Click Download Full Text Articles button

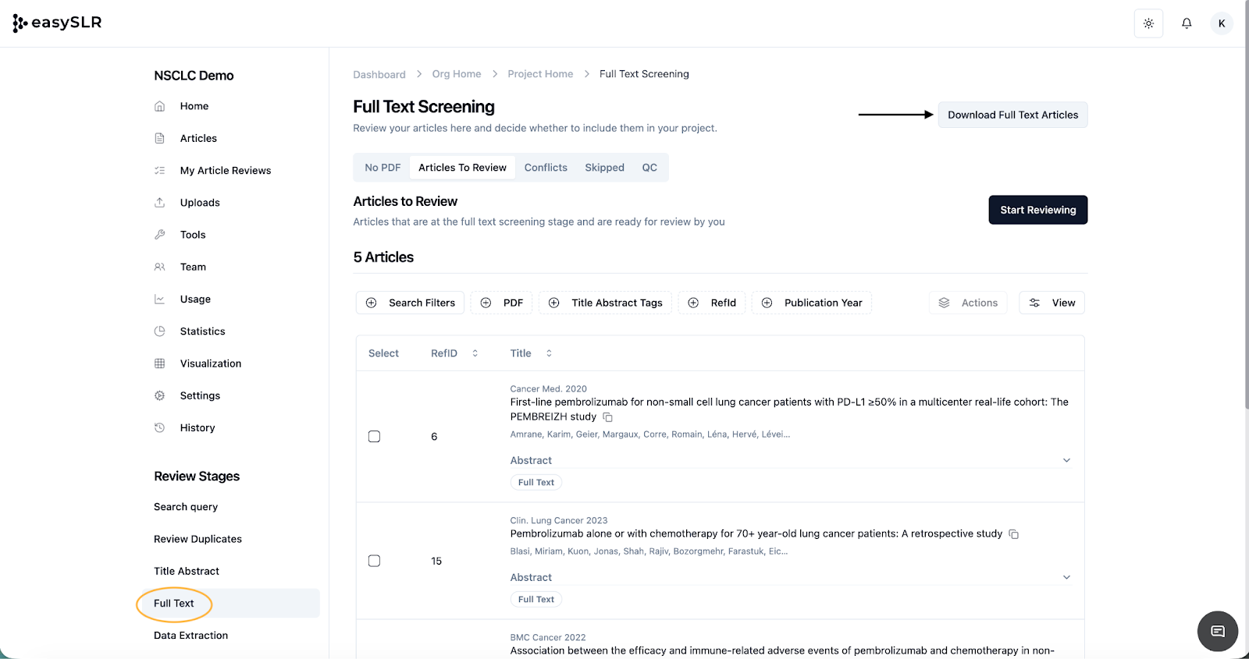pos(1012,115)
